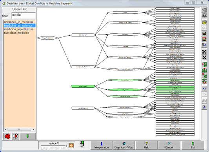The width and height of the screenshot is (209, 152).
Task: Click the scissors cut icon
Action: 204,107
